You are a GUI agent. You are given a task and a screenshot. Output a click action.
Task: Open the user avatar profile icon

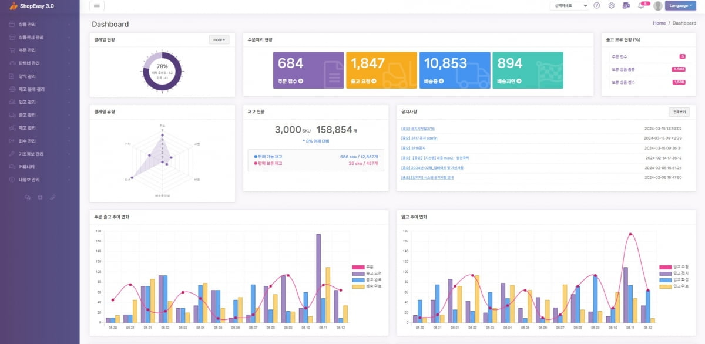pos(657,6)
